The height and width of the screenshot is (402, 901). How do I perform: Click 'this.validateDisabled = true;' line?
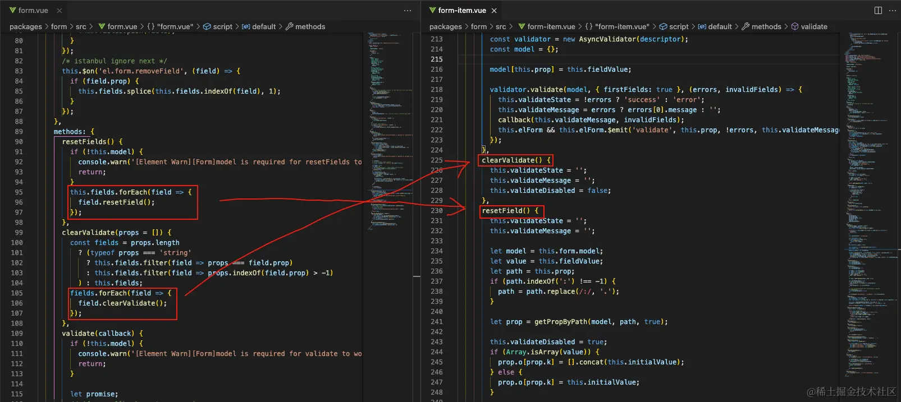point(548,342)
